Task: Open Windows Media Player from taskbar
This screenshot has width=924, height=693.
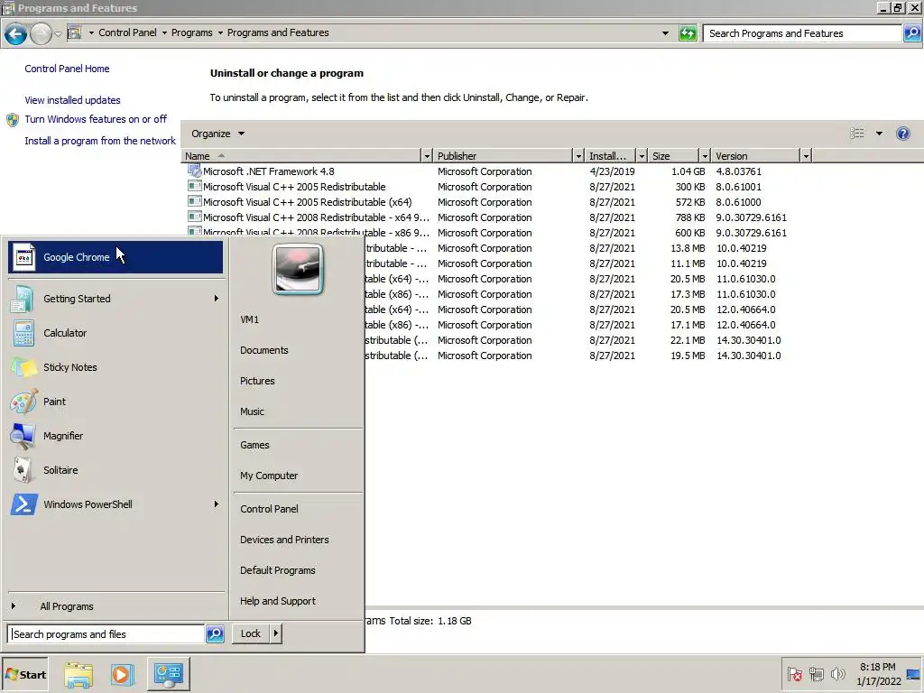Action: (122, 675)
